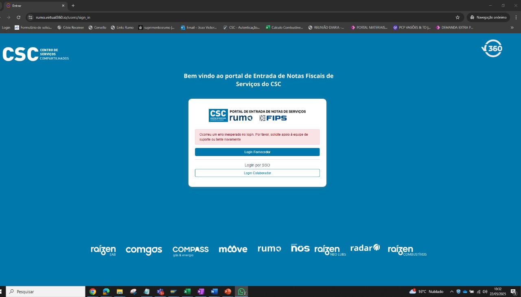Open PowerPoint from the taskbar
Screen dimensions: 521x297
click(228, 292)
